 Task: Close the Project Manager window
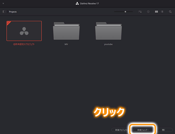point(3,3)
